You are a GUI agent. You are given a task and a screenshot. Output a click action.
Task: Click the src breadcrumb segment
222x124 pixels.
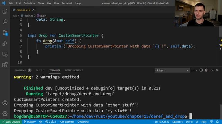[x=15, y=16]
